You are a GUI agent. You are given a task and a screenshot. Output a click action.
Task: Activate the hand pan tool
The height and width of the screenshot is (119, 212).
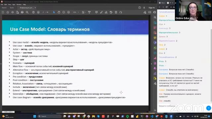59,12
